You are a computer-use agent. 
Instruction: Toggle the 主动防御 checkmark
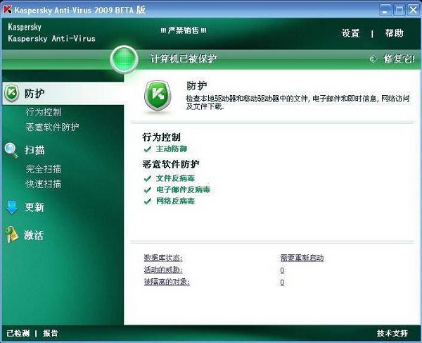(147, 149)
